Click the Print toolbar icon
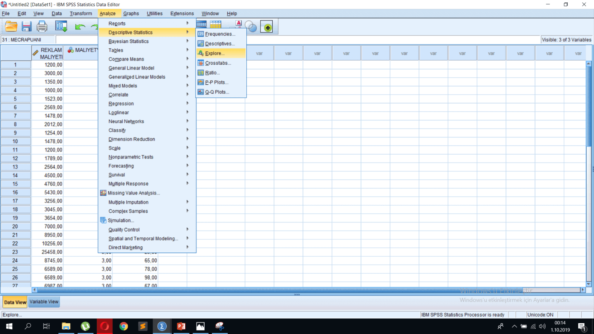 click(42, 27)
